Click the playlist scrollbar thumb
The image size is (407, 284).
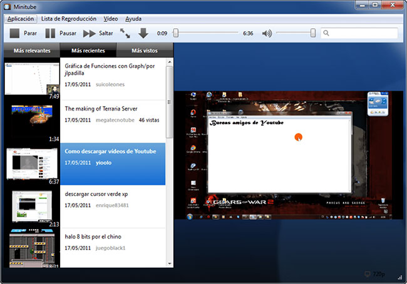(x=170, y=102)
